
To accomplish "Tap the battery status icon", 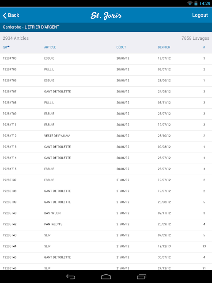I will coord(196,3).
